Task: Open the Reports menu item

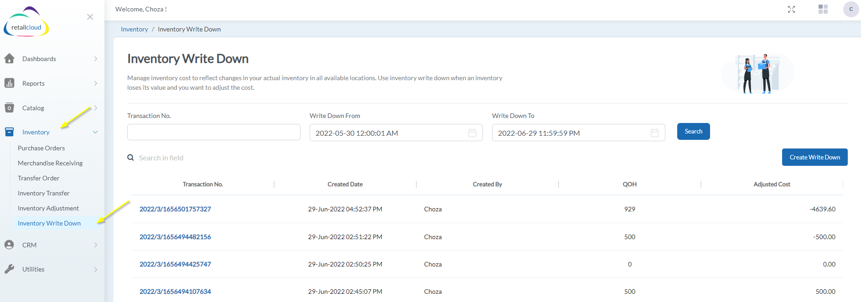Action: tap(33, 83)
